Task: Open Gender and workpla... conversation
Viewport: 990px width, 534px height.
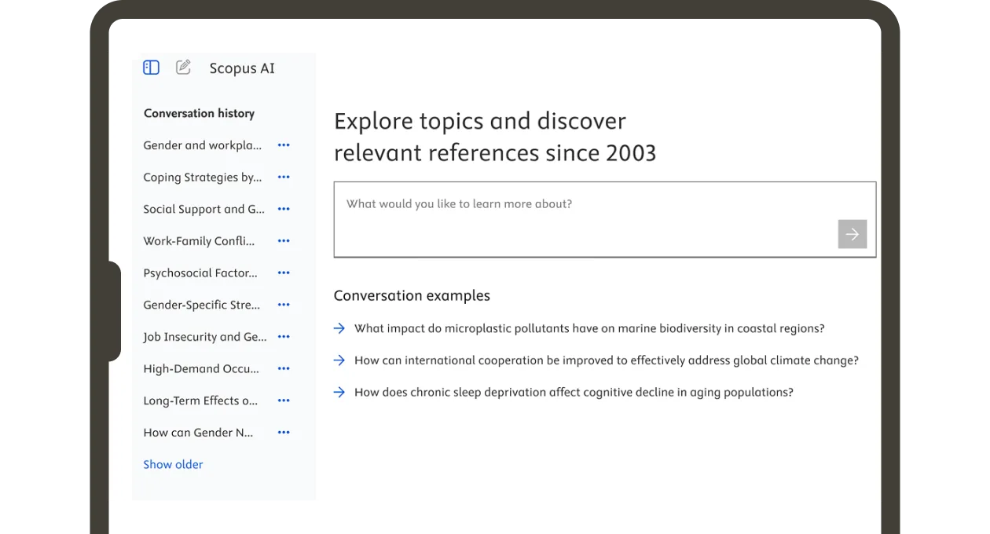Action: (203, 145)
